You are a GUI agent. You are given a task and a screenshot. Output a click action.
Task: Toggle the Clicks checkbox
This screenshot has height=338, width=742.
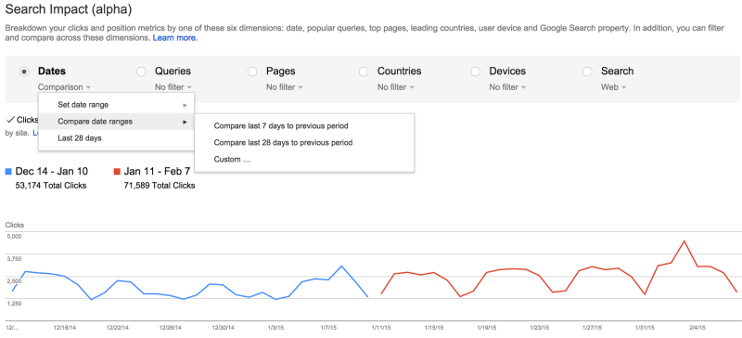pyautogui.click(x=10, y=120)
